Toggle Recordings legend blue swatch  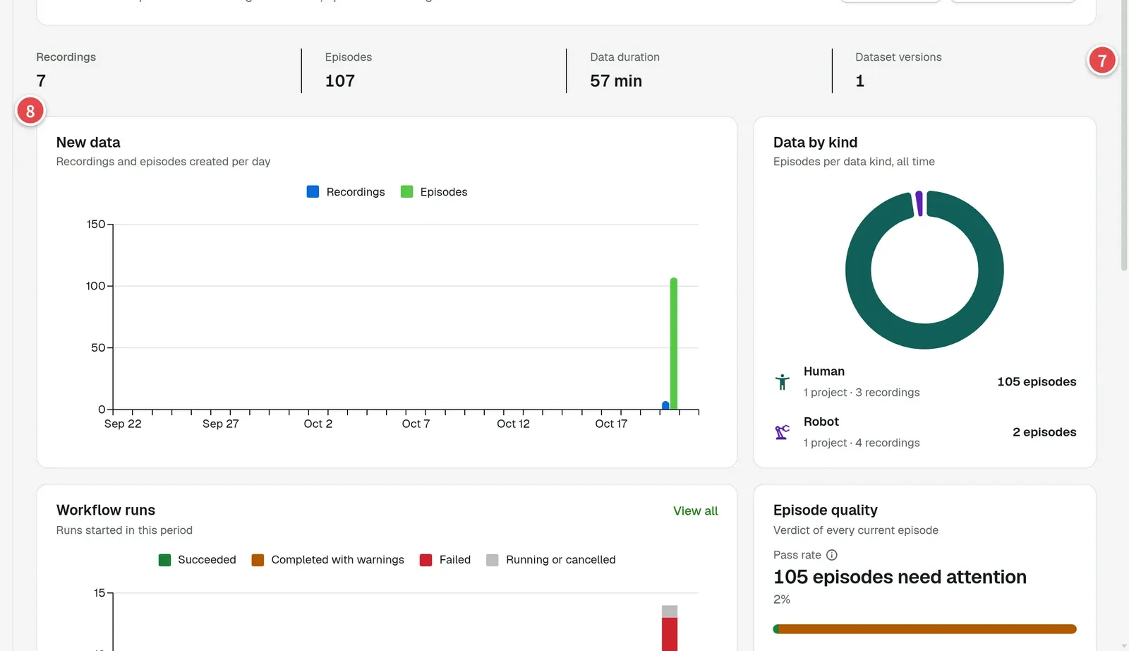313,191
